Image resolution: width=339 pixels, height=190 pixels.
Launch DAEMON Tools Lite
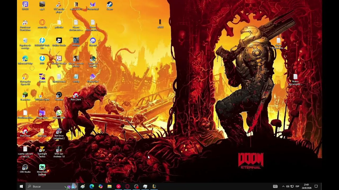[x=42, y=43]
